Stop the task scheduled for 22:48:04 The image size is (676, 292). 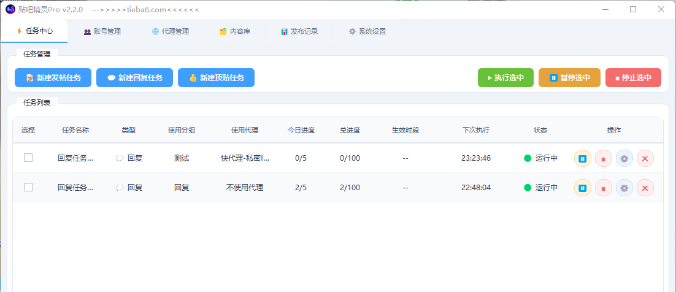pos(604,188)
